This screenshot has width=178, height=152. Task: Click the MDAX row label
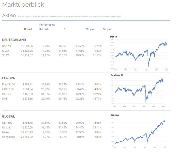(x=6, y=51)
